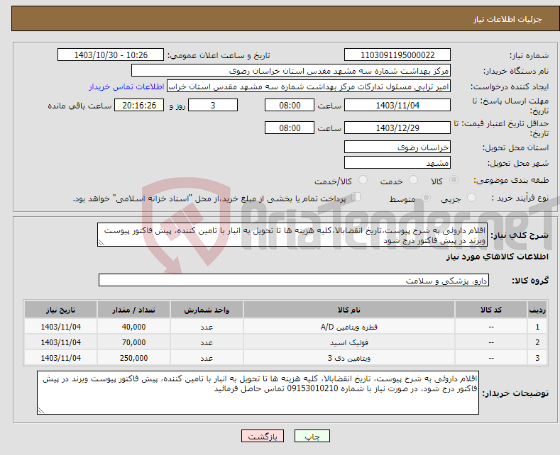Image resolution: width=560 pixels, height=455 pixels.
Task: Click the تاریخ نیاز column header
Action: 61,310
